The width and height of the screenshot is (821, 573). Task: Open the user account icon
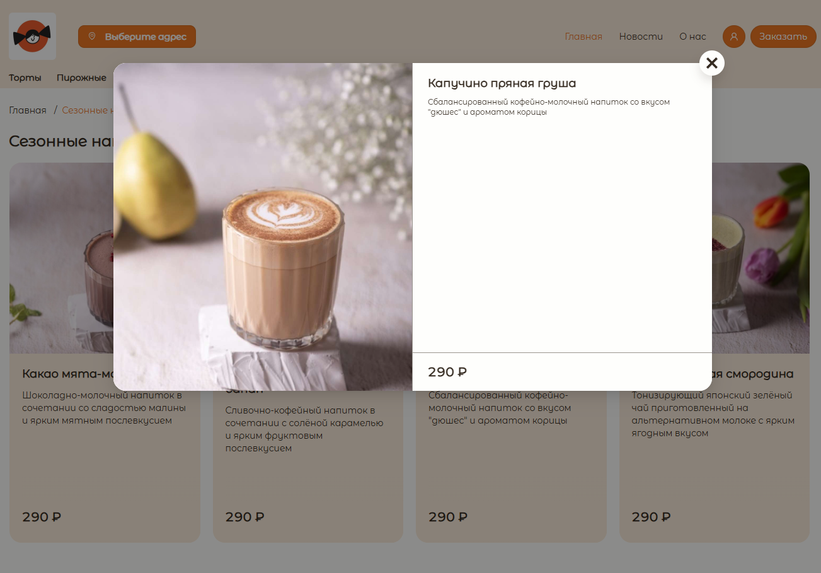(x=734, y=37)
